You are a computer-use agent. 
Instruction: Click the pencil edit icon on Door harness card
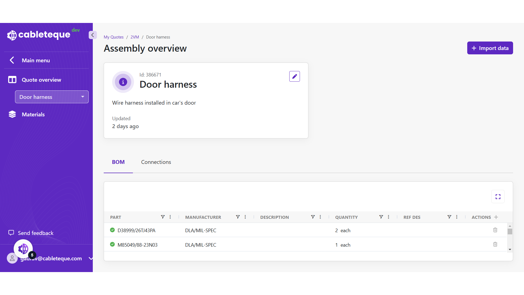click(x=294, y=76)
